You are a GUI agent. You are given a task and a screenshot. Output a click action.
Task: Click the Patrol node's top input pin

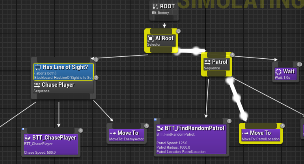pos(216,54)
